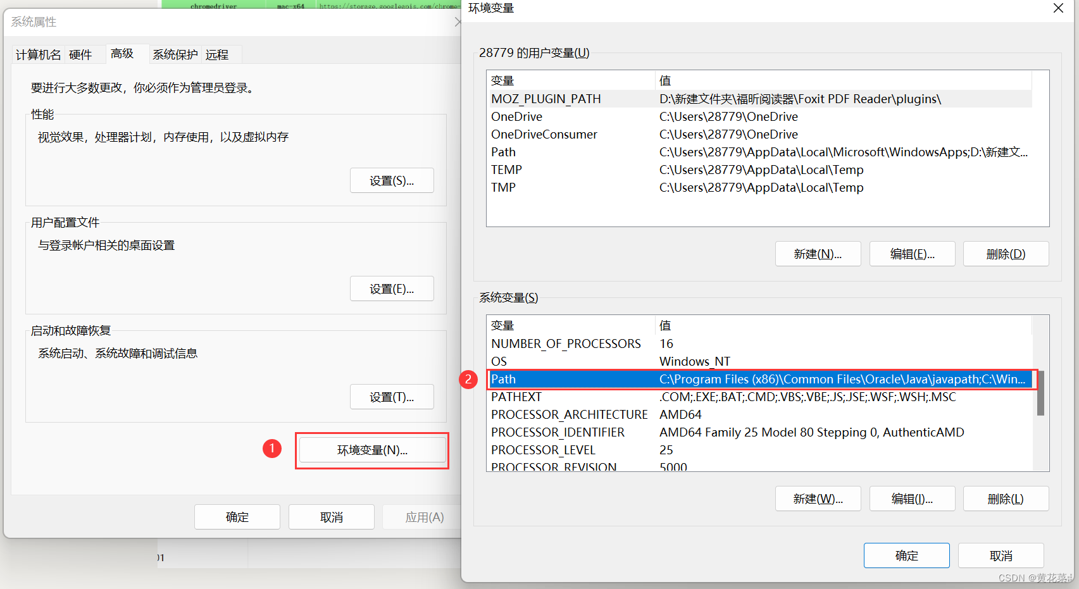Confirm 环境变量 dialog with 确定
Image resolution: width=1079 pixels, height=589 pixels.
point(906,555)
